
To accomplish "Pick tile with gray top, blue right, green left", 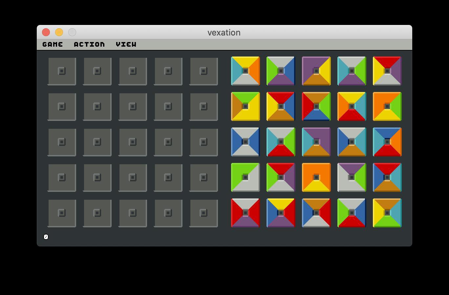I will (281, 71).
